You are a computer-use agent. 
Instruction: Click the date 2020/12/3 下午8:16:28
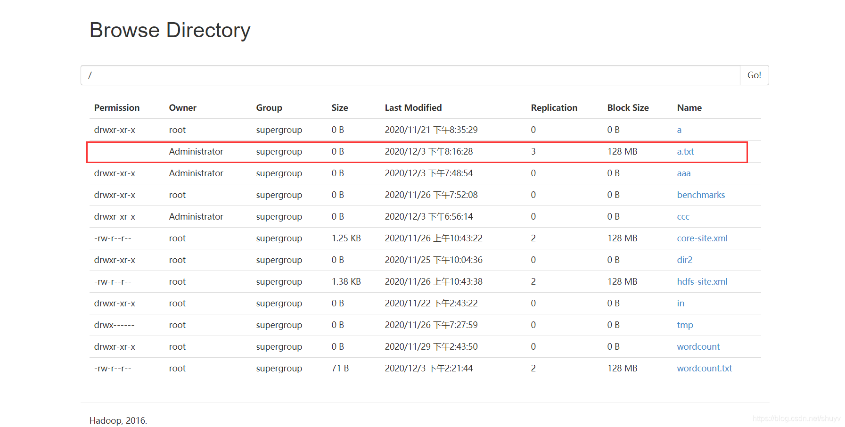(429, 152)
